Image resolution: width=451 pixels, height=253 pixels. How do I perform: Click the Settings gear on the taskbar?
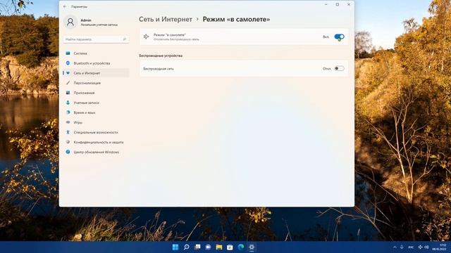252,247
